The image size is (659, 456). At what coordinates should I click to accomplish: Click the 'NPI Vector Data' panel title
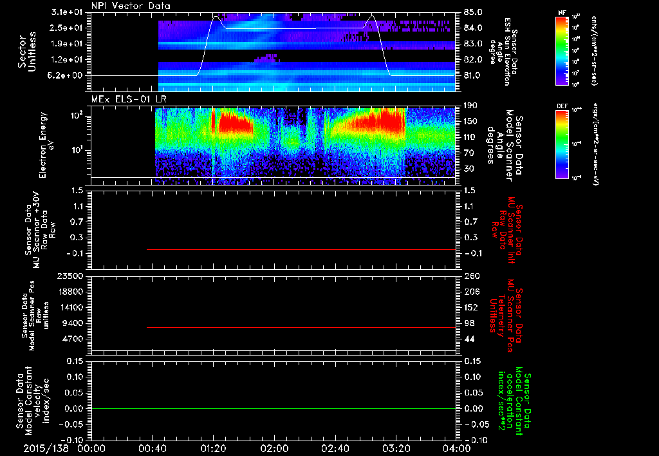pos(131,6)
